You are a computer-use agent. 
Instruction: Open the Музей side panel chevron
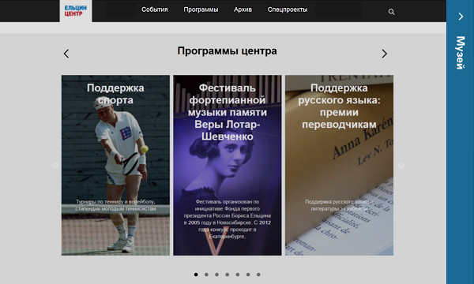point(461,17)
